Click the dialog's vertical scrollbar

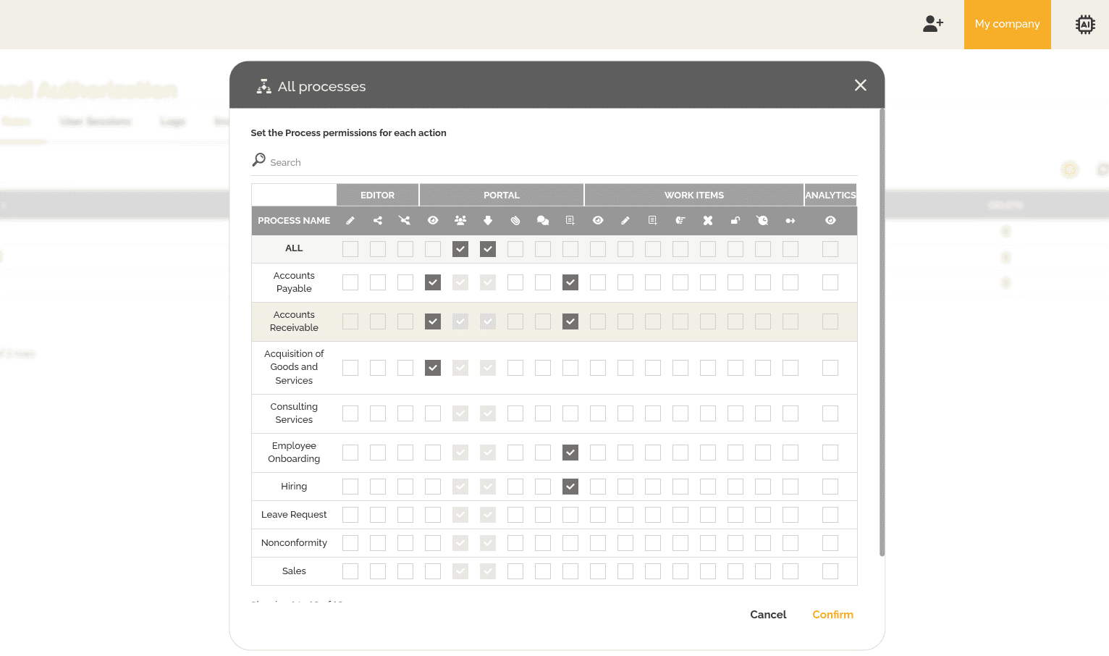(882, 333)
